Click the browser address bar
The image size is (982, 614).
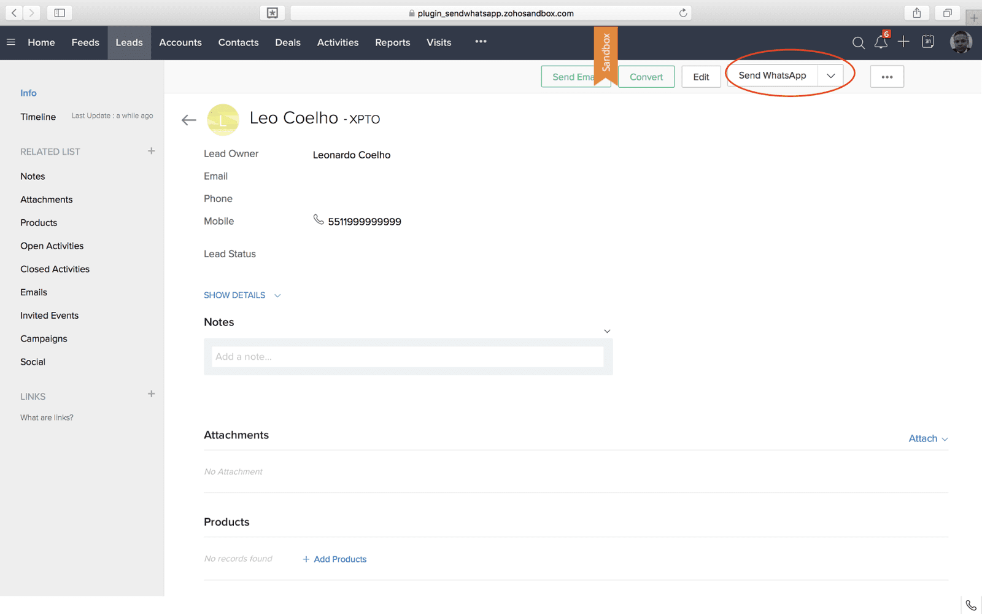[490, 13]
